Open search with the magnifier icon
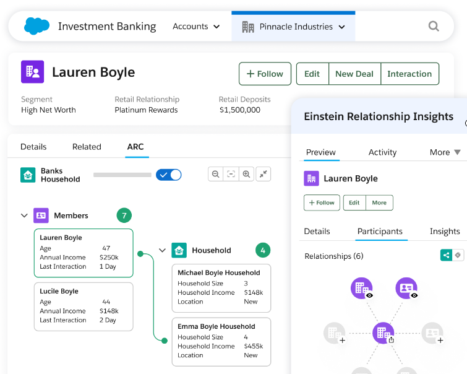 click(x=434, y=26)
